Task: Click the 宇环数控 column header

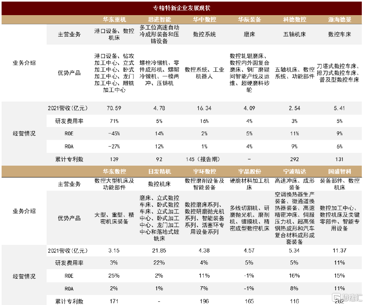Action: coord(204,172)
